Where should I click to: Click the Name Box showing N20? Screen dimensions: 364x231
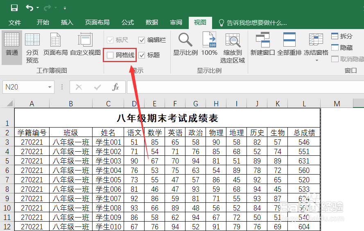pos(25,87)
